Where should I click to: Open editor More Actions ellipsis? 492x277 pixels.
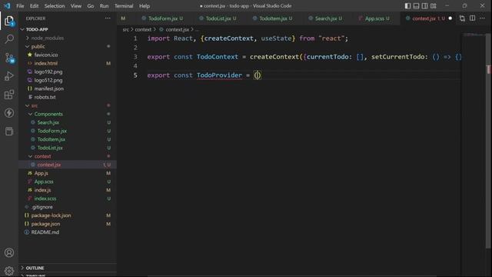[x=482, y=18]
